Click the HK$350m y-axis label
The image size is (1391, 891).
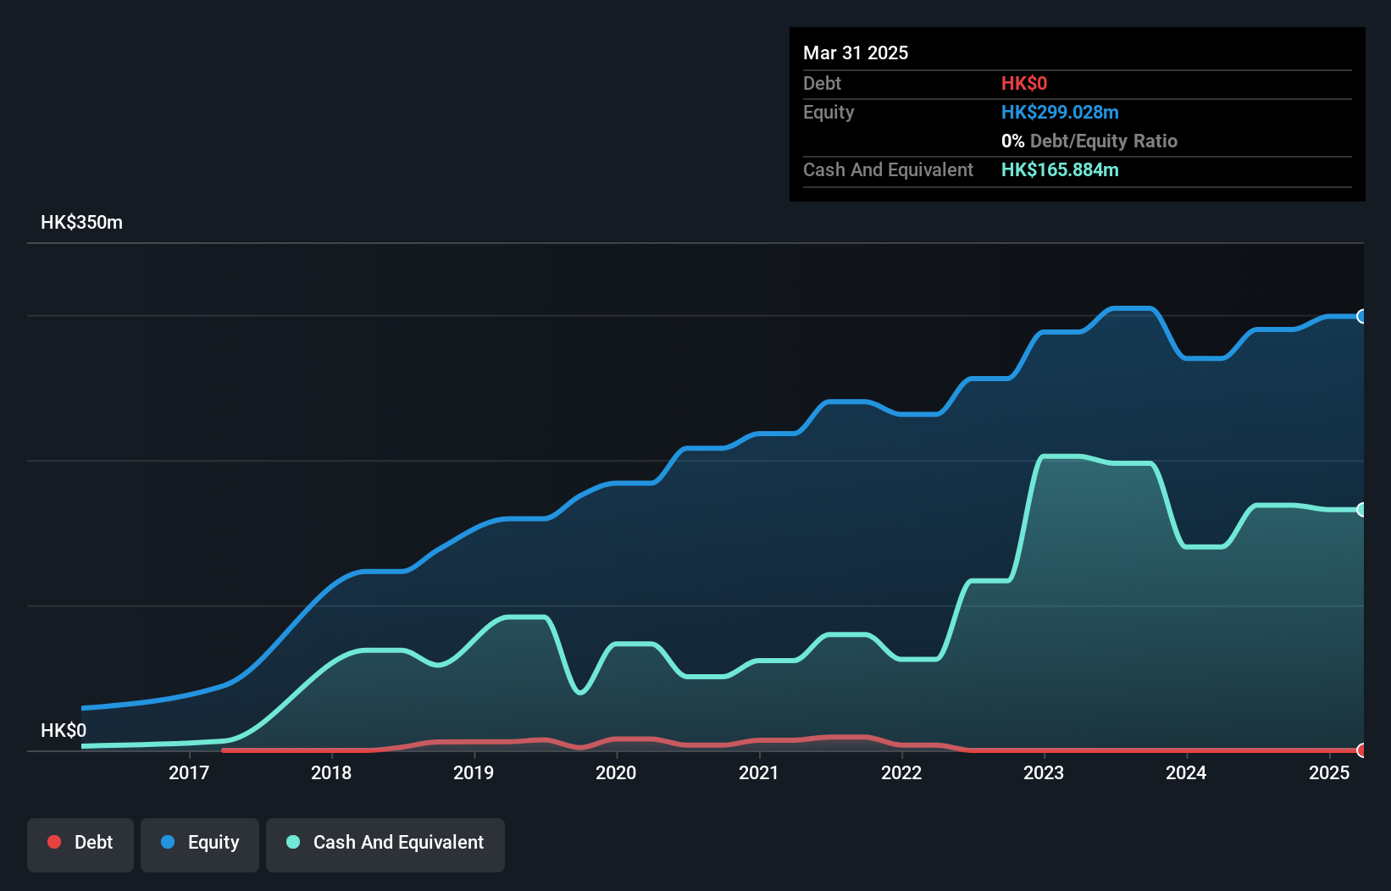tap(82, 223)
